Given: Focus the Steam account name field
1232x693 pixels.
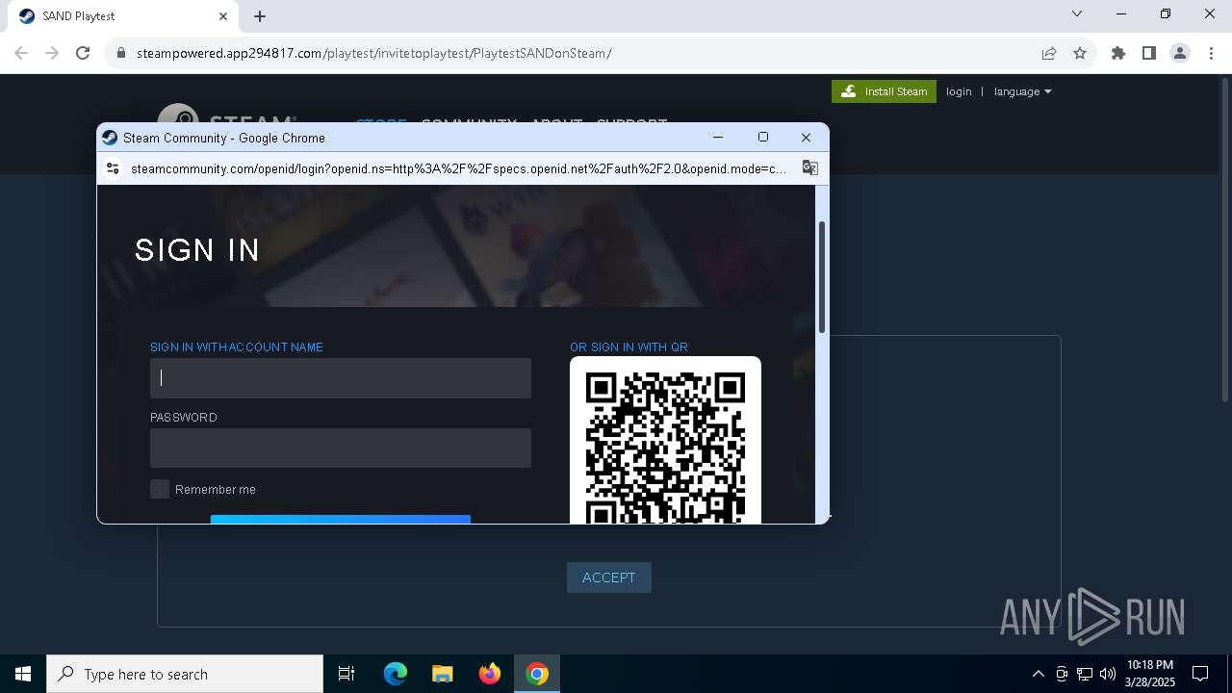Looking at the screenshot, I should click(341, 378).
